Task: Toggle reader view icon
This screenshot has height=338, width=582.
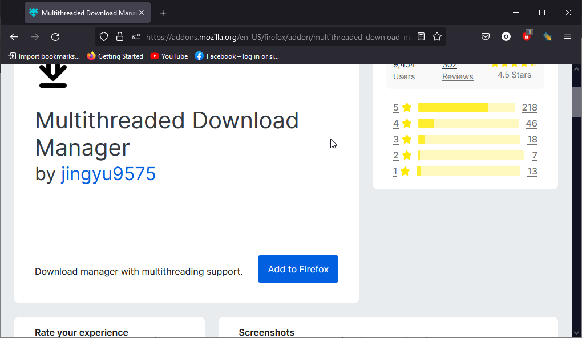Action: tap(421, 36)
